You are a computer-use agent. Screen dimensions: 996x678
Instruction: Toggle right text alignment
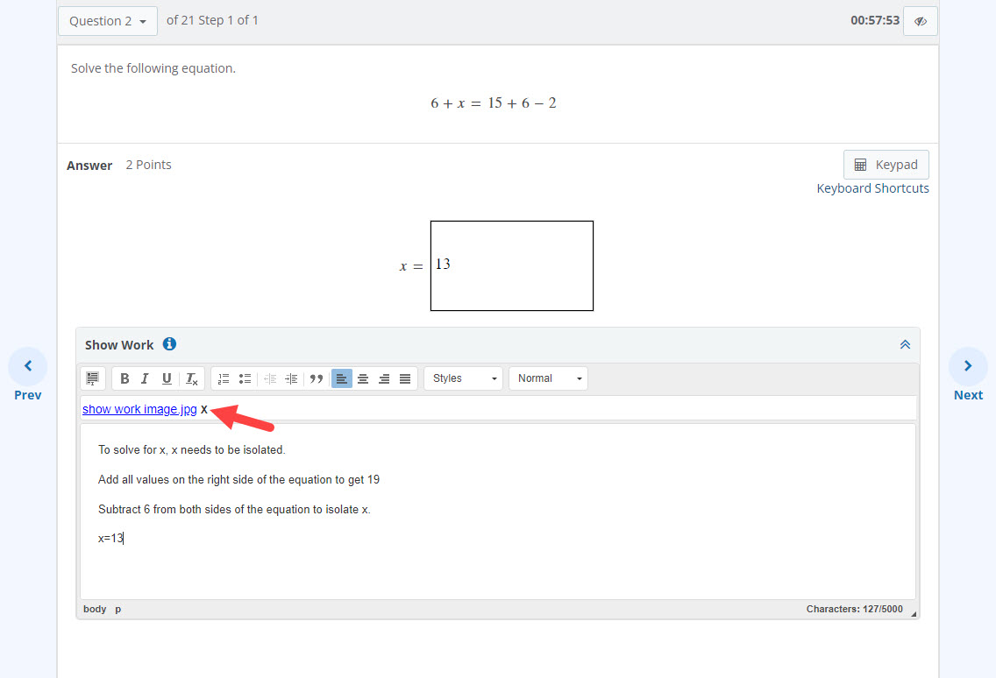click(x=384, y=378)
